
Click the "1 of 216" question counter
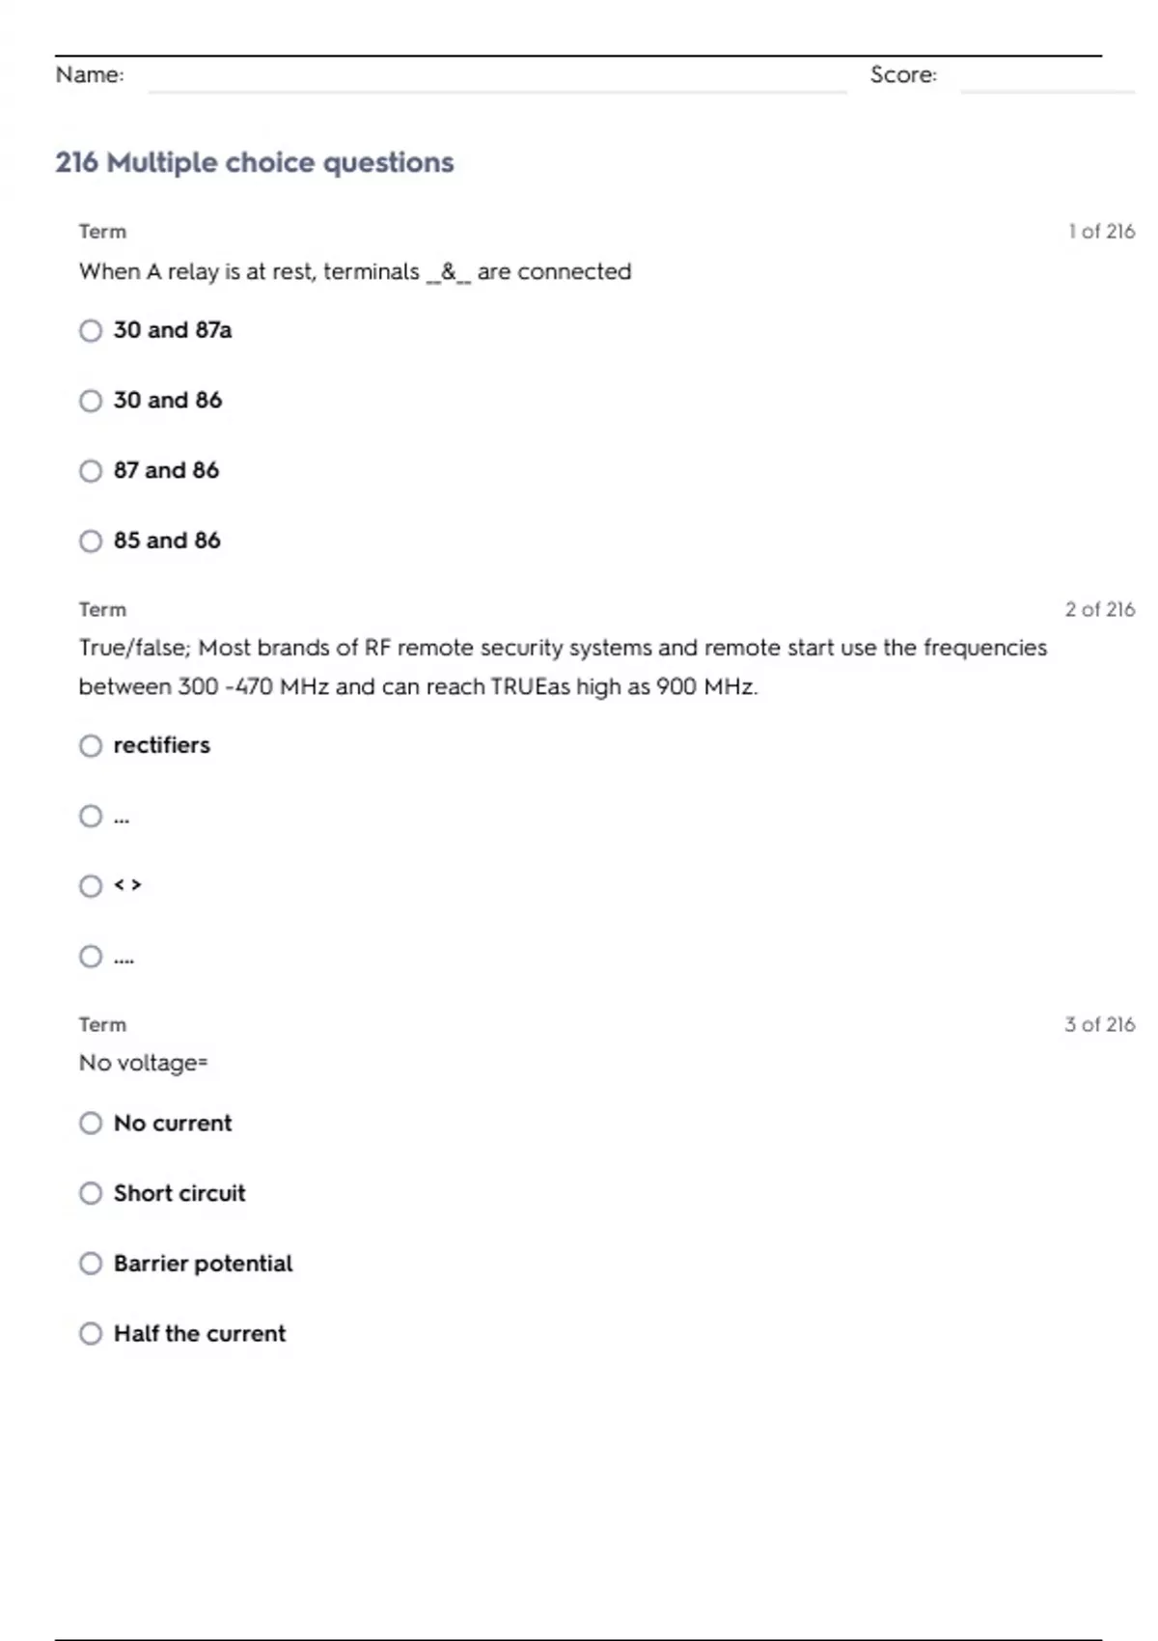tap(1101, 232)
